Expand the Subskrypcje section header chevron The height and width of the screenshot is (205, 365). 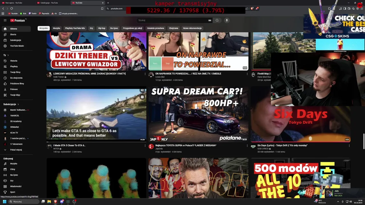pos(18,104)
